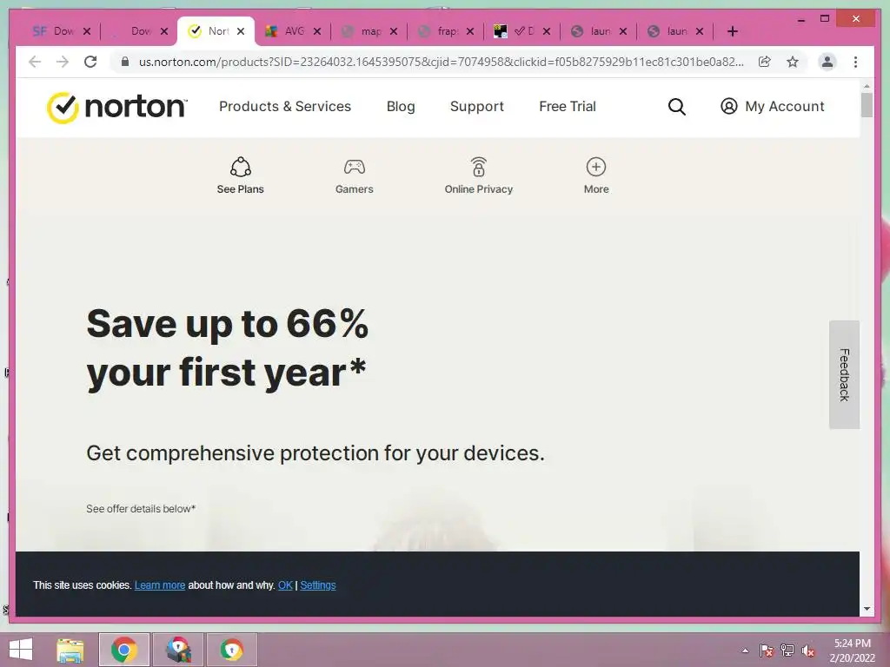Open My Account
The width and height of the screenshot is (890, 667).
pyautogui.click(x=772, y=106)
